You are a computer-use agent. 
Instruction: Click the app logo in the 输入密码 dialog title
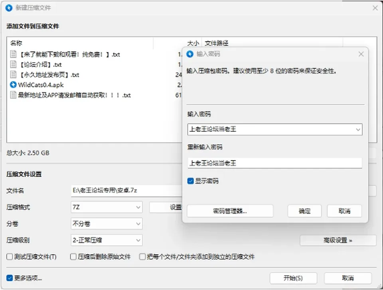pos(190,54)
